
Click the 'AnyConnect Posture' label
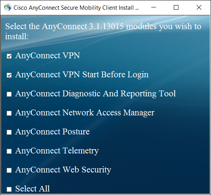pyautogui.click(x=52, y=132)
